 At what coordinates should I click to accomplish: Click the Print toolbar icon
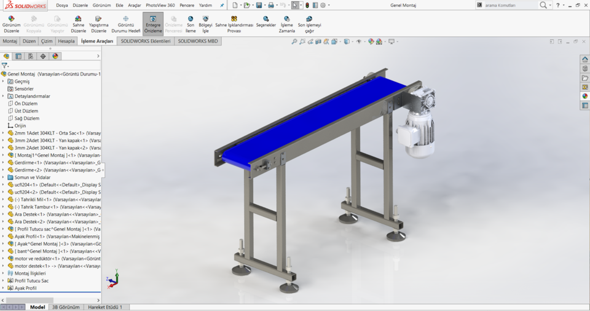click(271, 6)
